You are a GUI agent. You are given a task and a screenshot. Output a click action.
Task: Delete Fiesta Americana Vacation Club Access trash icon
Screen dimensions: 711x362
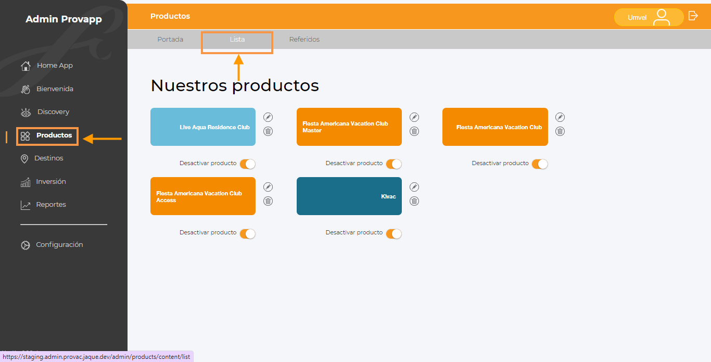click(x=268, y=201)
